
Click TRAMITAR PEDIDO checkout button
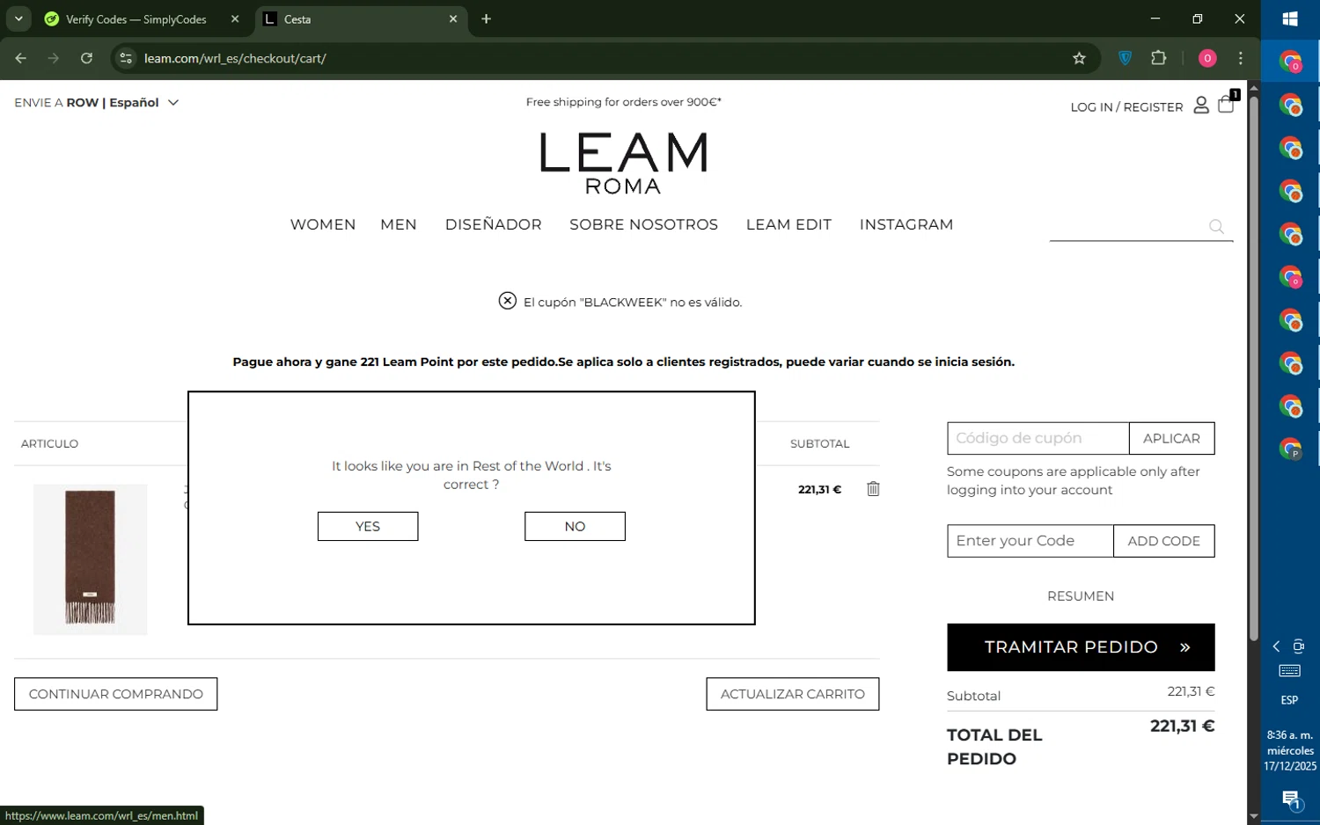(1081, 647)
